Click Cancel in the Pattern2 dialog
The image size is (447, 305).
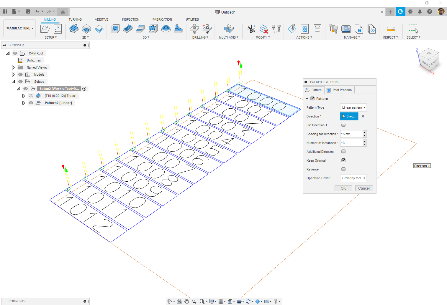364,188
